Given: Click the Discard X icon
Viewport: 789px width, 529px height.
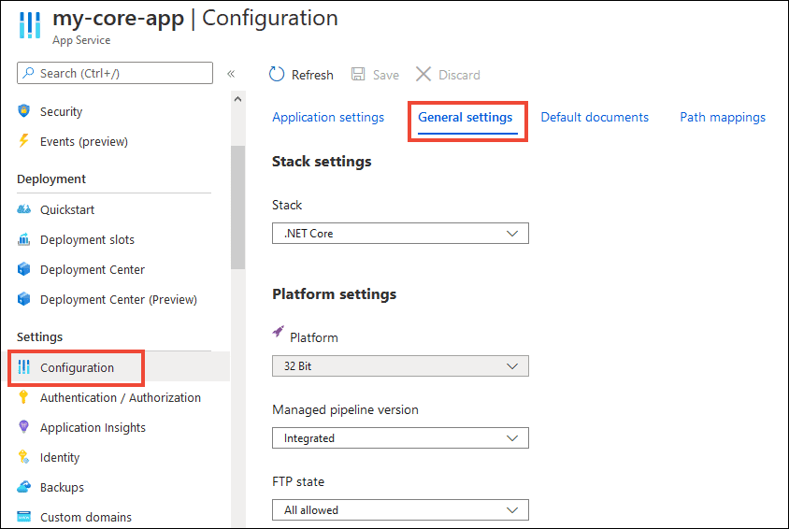Looking at the screenshot, I should [423, 75].
